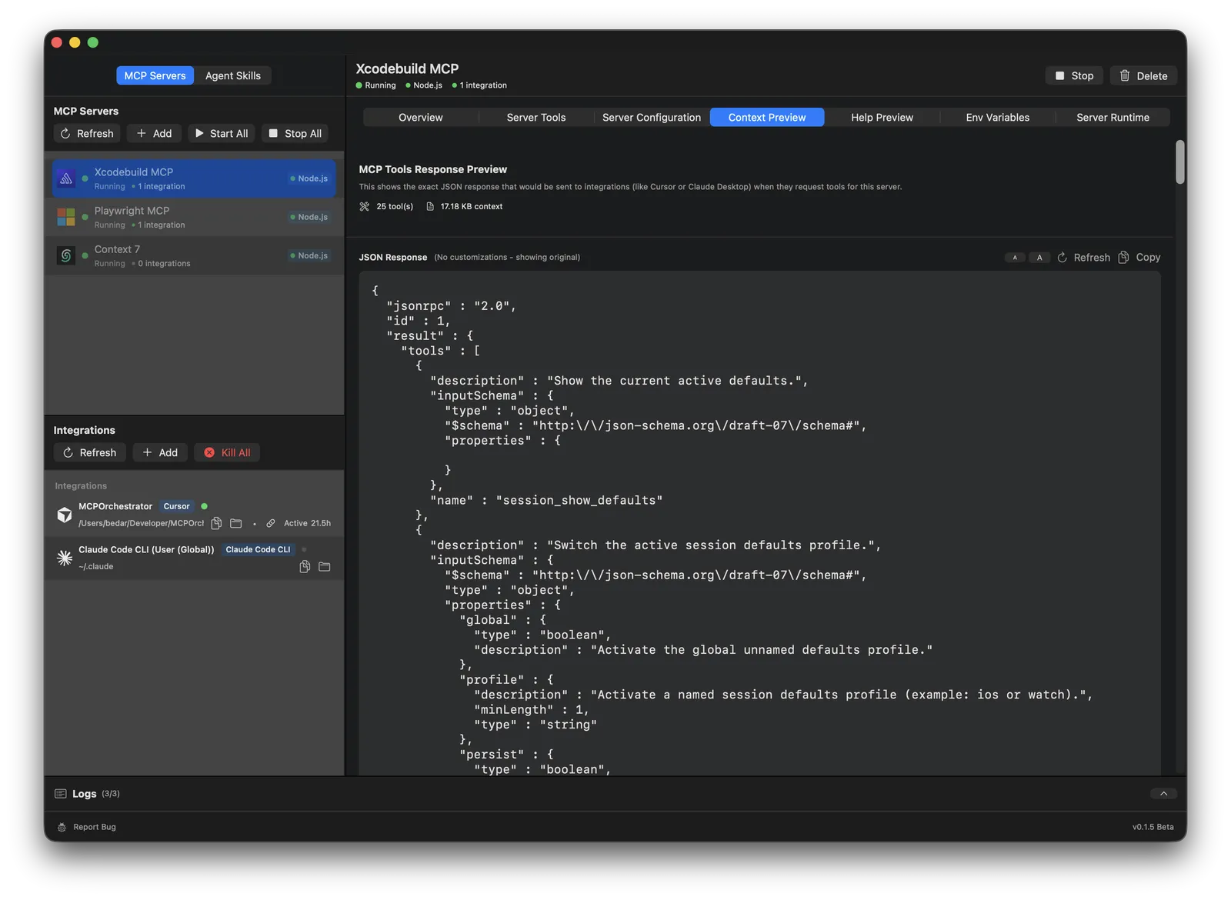Click the Xcodebuild MCP server icon

click(x=66, y=178)
